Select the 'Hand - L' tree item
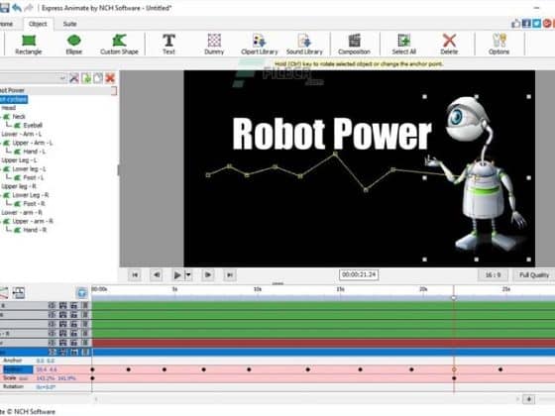555x416 pixels. pos(35,152)
